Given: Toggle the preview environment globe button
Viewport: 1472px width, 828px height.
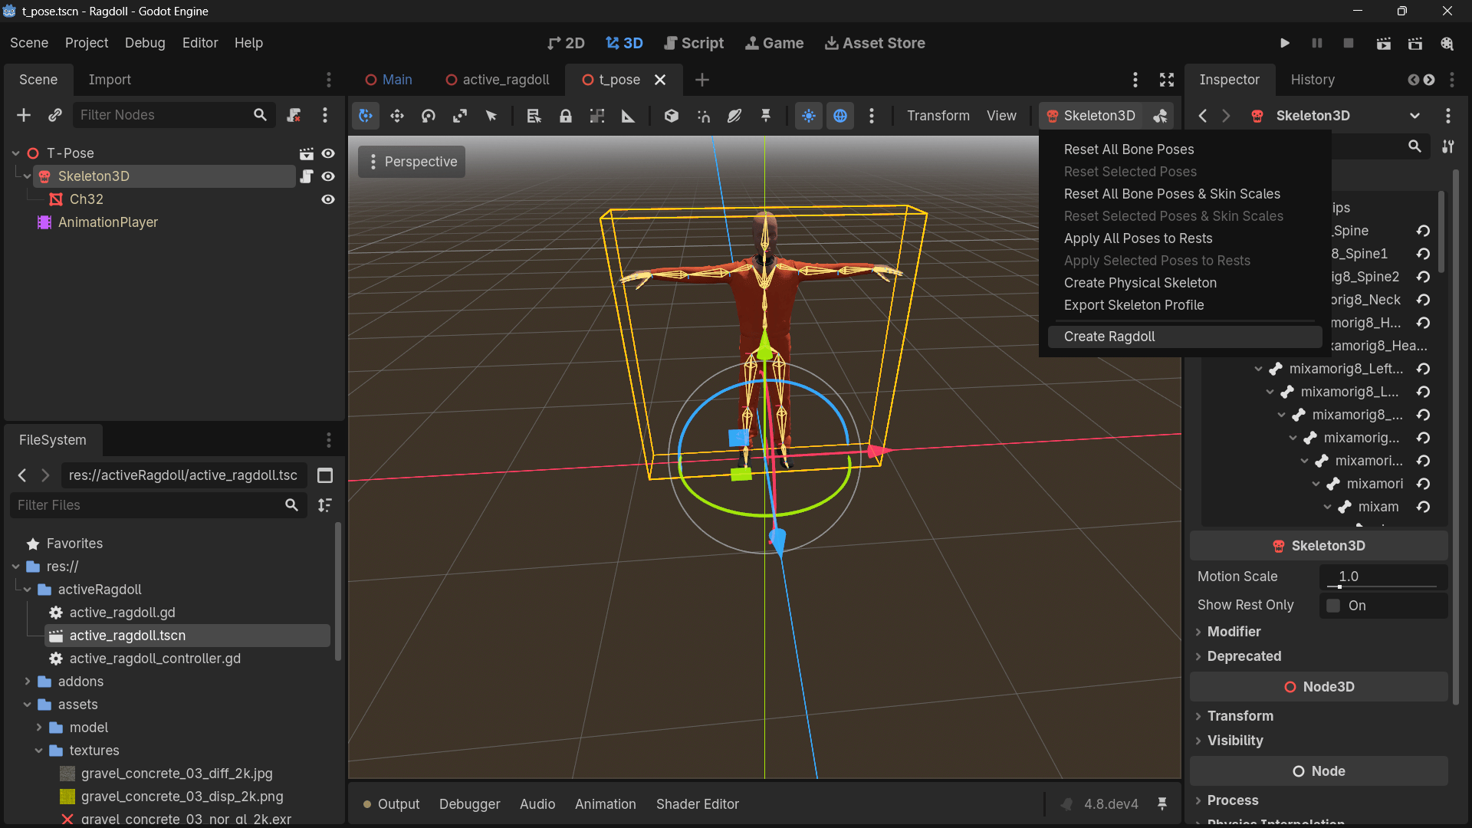Looking at the screenshot, I should point(840,116).
